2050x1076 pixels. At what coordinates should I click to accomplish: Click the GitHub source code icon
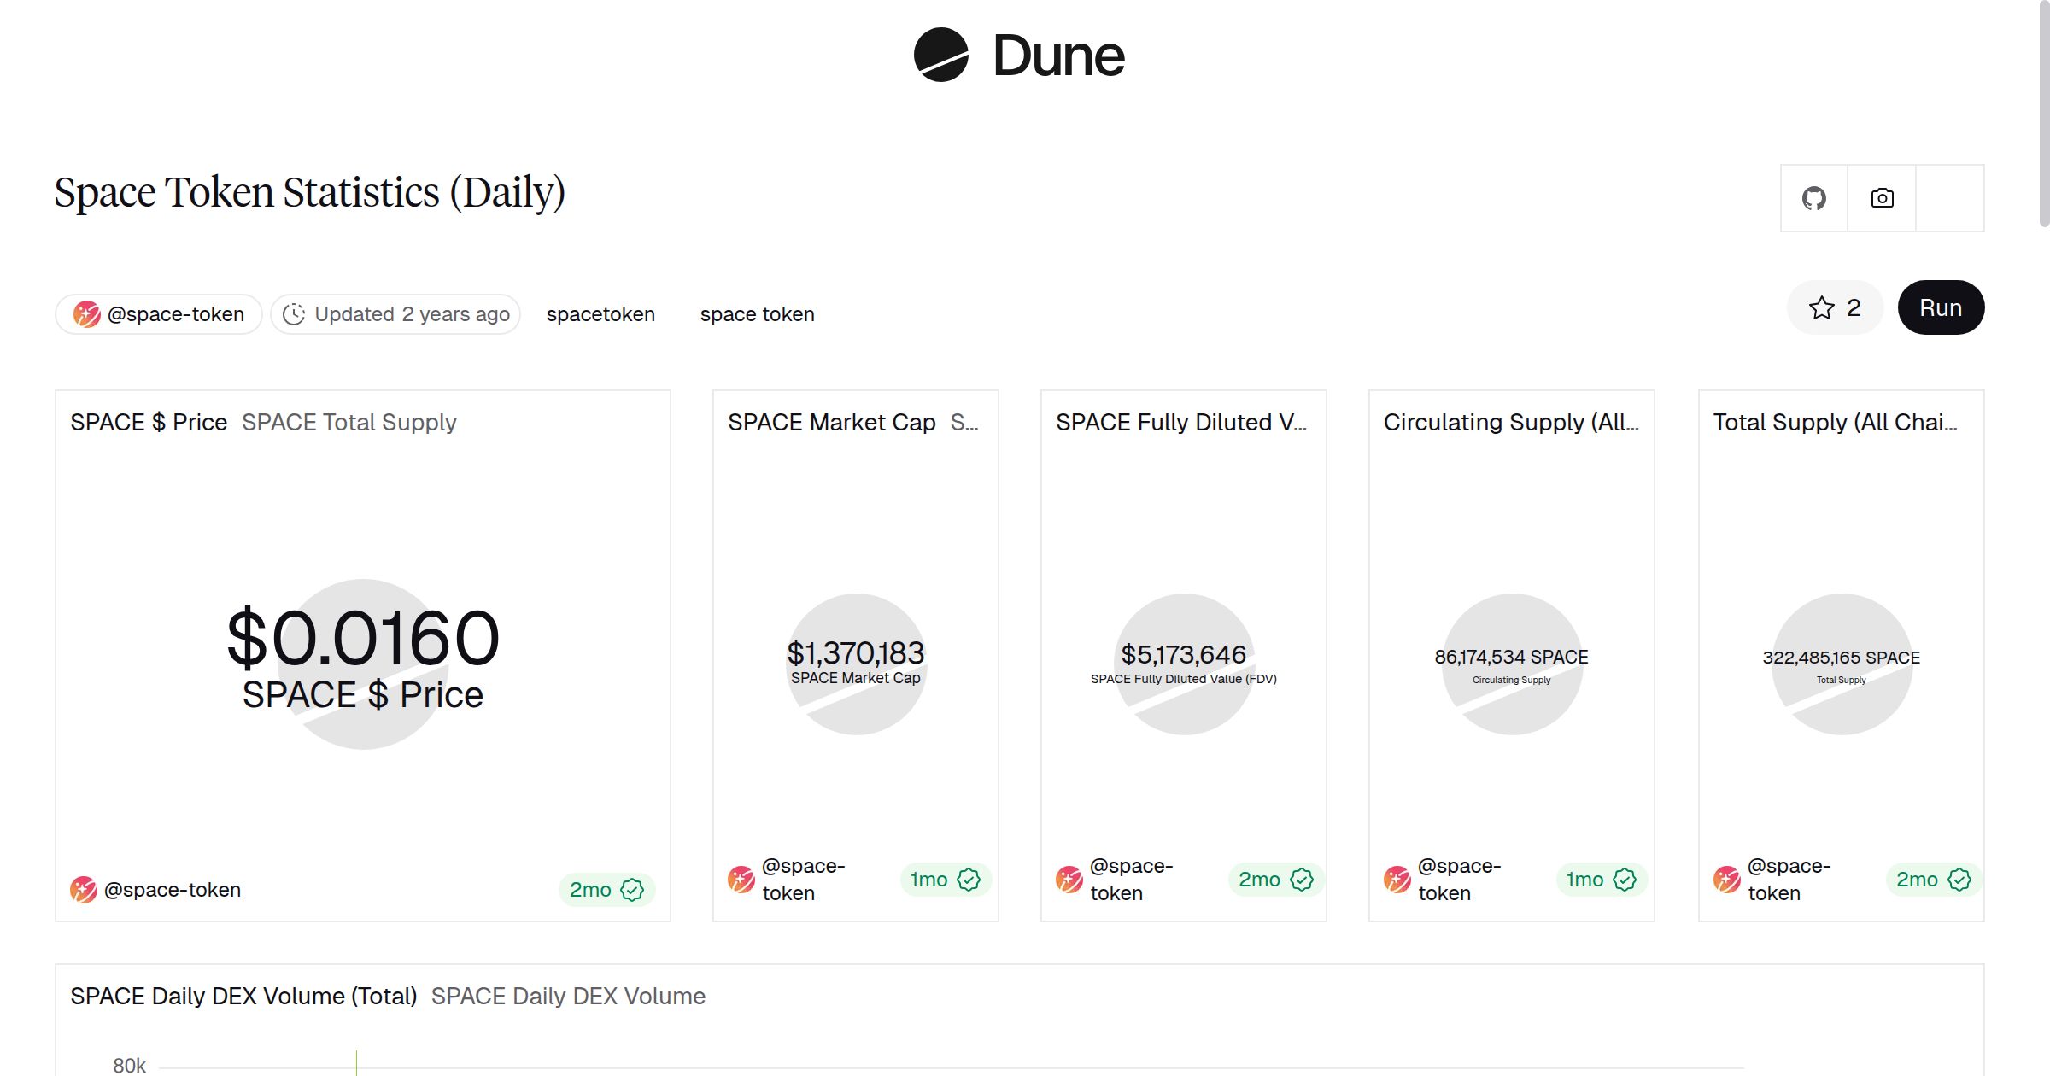tap(1813, 197)
